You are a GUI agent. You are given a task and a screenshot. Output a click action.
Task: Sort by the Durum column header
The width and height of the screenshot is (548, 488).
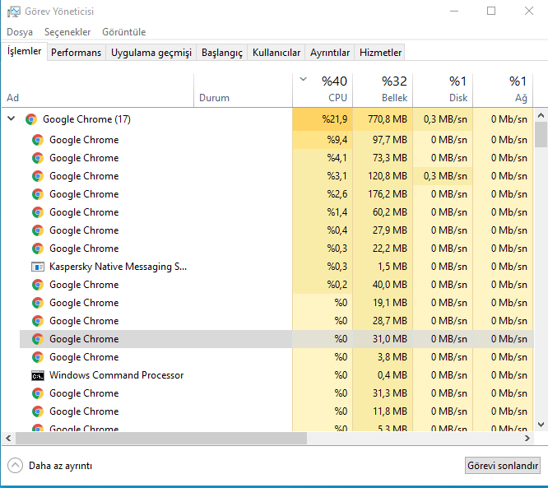pyautogui.click(x=243, y=90)
